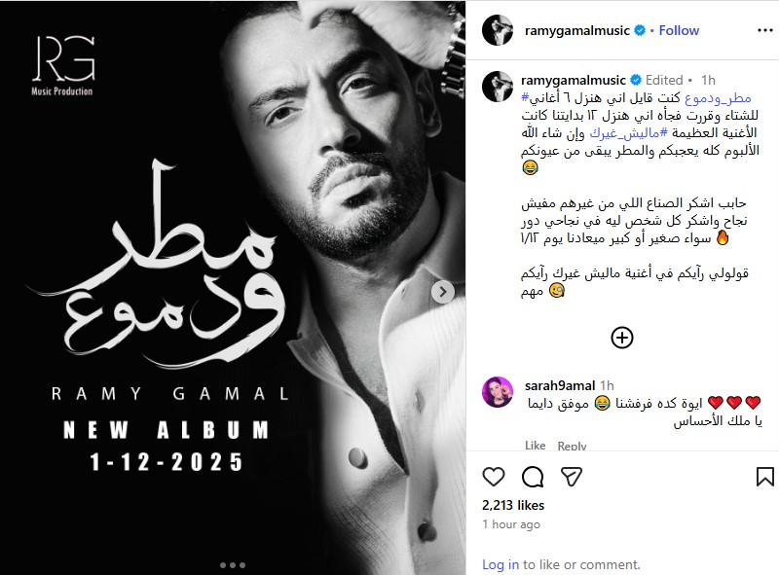This screenshot has height=575, width=779.
Task: Select carousel pagination dots indicator
Action: click(233, 565)
